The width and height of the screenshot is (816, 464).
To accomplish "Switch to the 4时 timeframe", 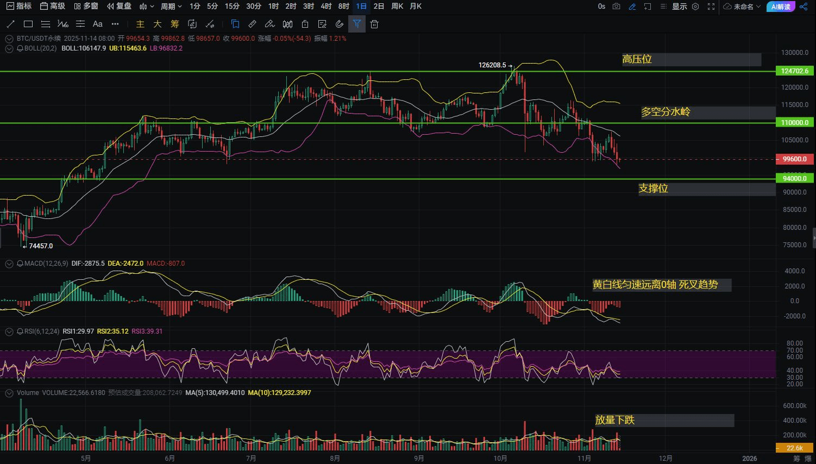I will coord(326,7).
